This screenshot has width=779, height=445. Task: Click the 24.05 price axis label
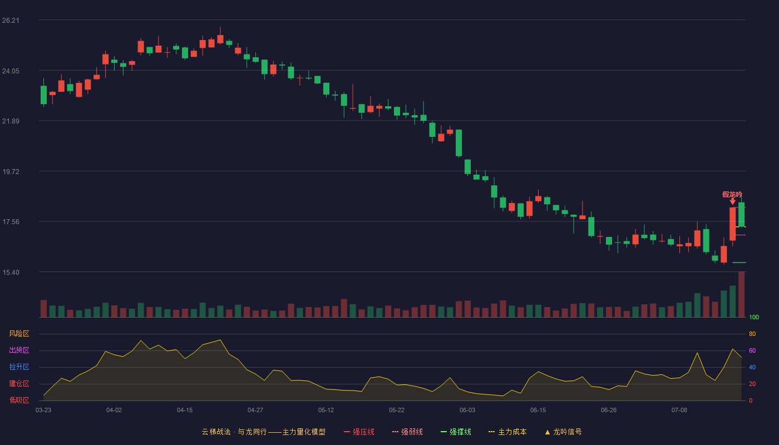pos(11,71)
